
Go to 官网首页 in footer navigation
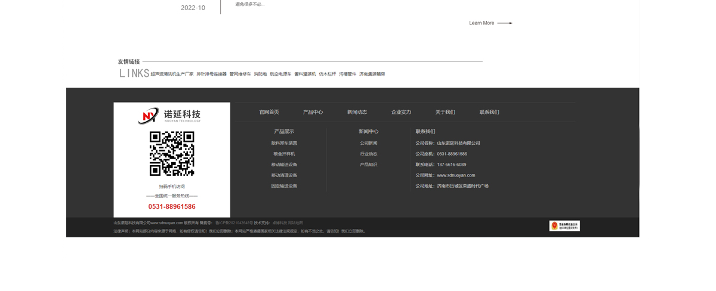tap(269, 112)
